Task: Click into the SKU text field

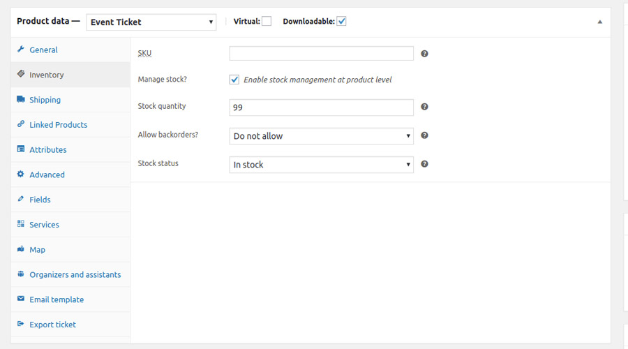Action: pyautogui.click(x=321, y=54)
